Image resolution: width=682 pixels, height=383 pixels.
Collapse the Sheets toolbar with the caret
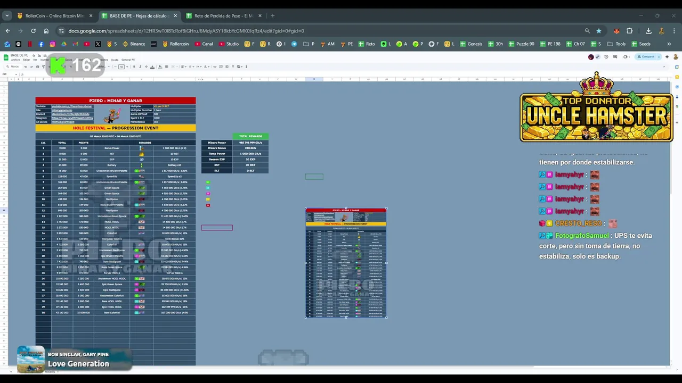tap(664, 66)
